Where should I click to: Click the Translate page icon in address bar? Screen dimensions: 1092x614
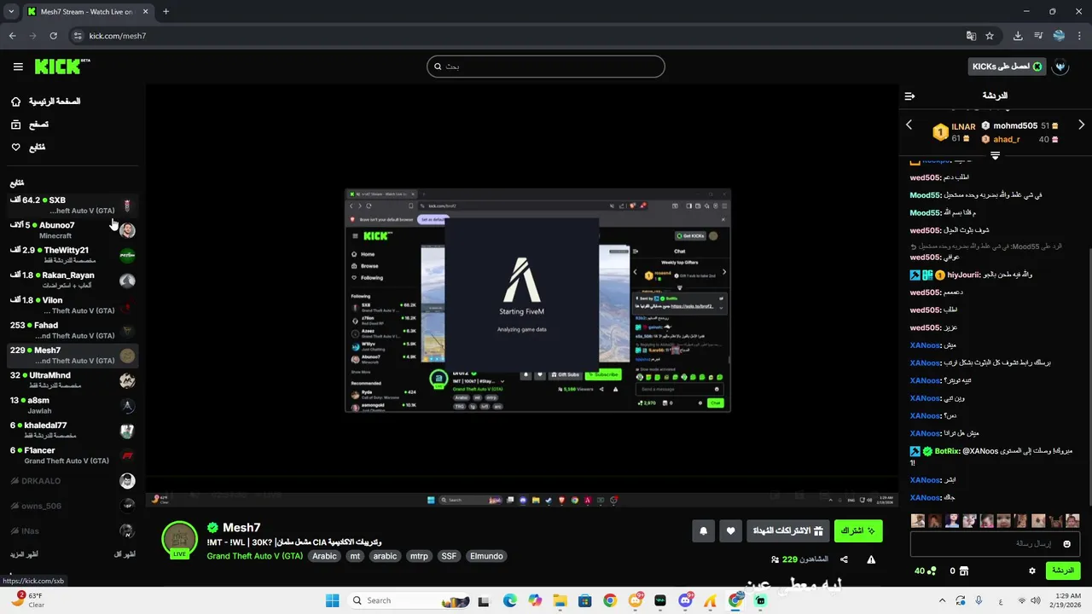971,36
